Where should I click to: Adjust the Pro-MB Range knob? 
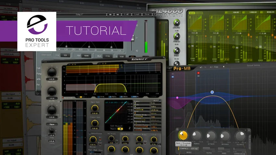tap(196, 135)
